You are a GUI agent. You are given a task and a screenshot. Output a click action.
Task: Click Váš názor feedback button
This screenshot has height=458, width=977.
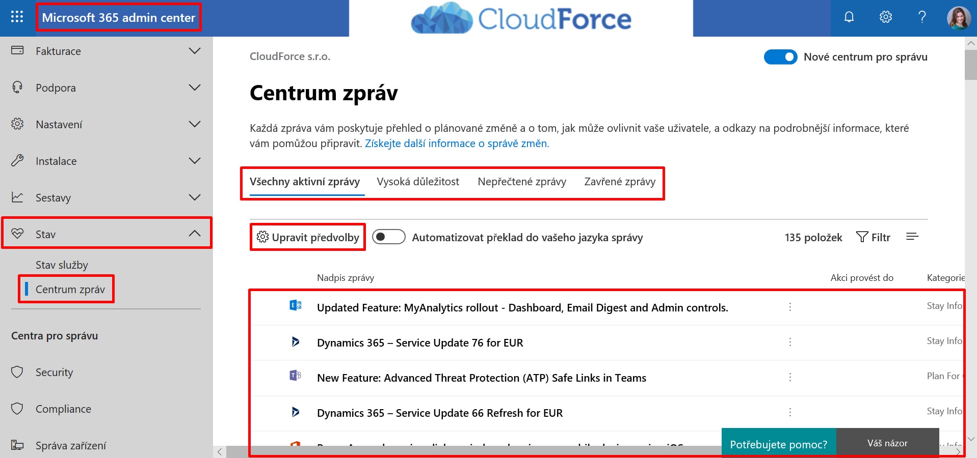888,443
